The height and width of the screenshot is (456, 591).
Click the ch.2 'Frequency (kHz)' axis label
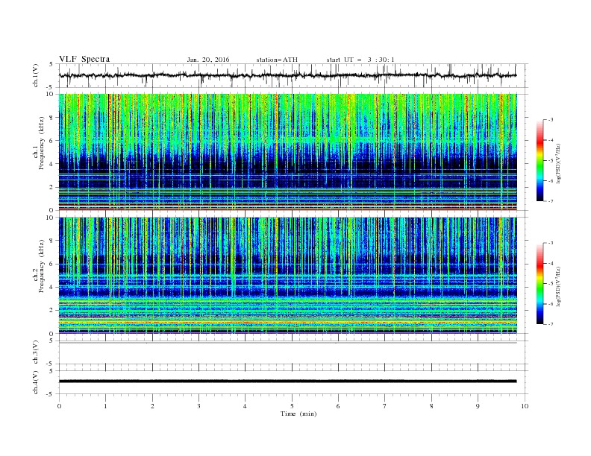(42, 266)
